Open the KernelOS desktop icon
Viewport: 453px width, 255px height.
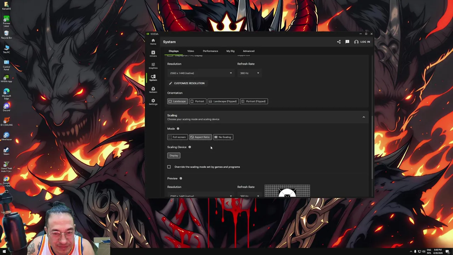coord(6,5)
